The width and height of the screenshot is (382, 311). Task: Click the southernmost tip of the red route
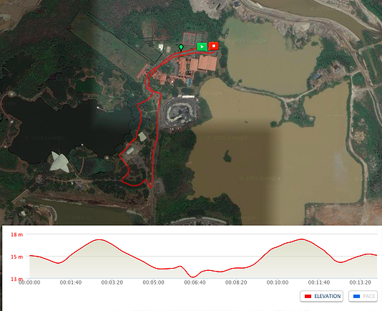[151, 188]
